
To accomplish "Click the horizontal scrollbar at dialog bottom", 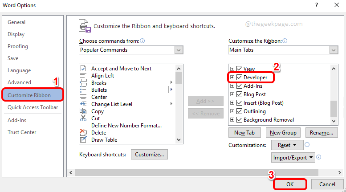I will [x=196, y=172].
